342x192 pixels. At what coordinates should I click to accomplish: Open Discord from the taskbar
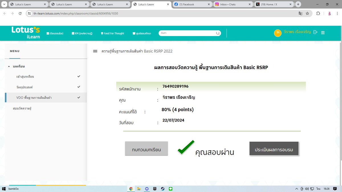(147, 189)
